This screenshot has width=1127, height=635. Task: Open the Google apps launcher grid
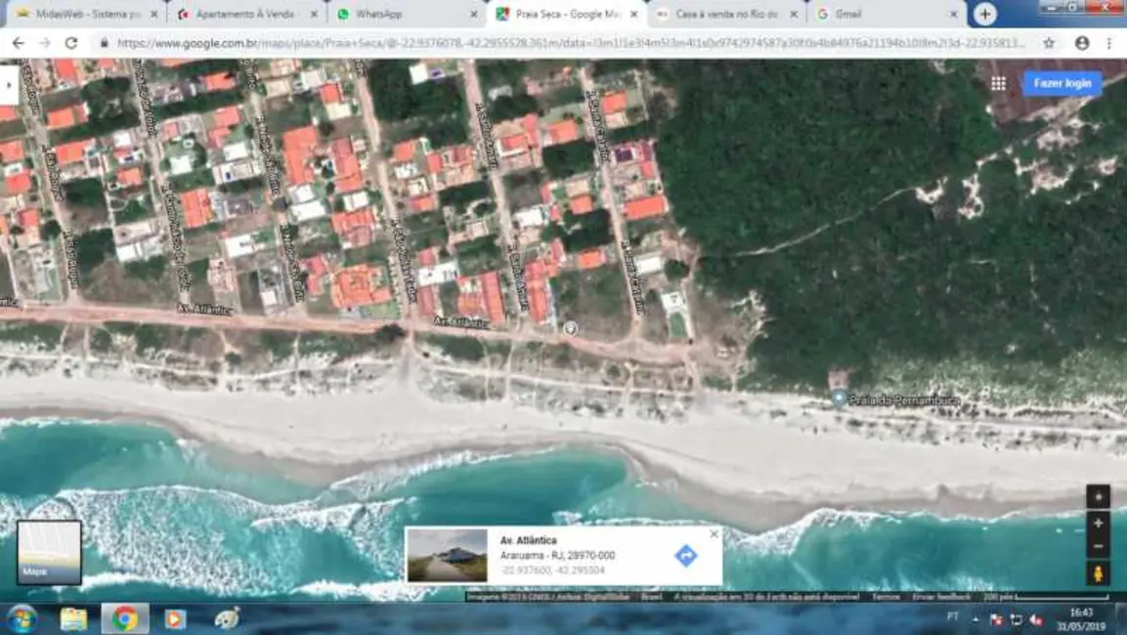pos(998,84)
